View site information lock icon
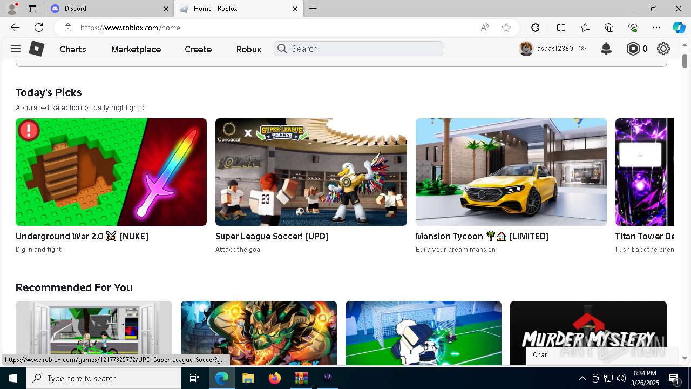 pos(67,28)
